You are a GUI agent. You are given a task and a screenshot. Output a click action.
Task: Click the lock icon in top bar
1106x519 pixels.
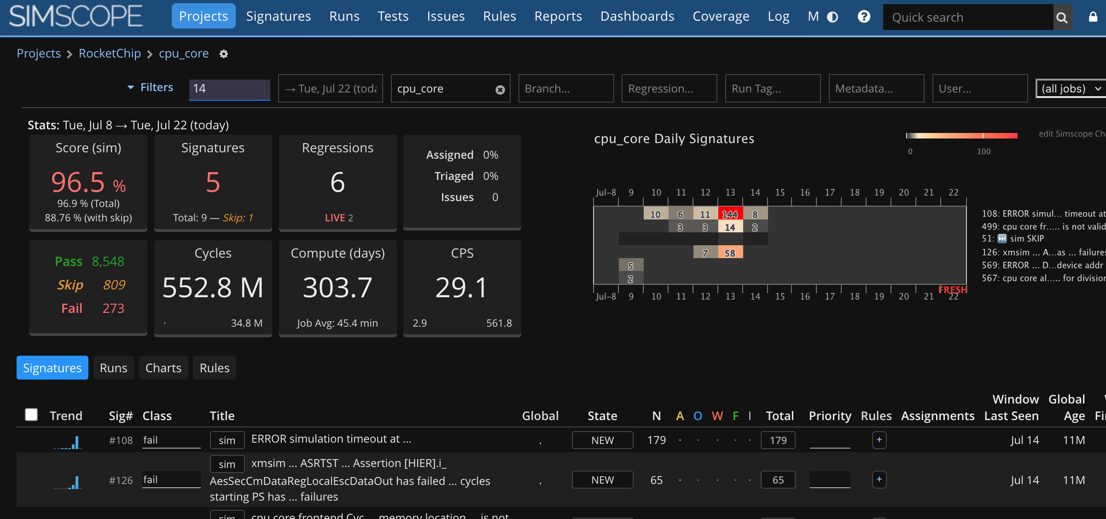[x=1093, y=17]
